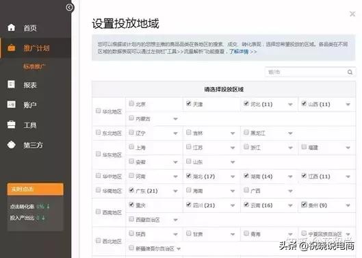
Task: Uncheck the 贵州 (9) checkbox
Action: click(304, 205)
